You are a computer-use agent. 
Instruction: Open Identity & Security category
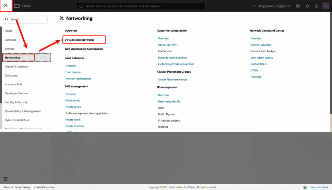(x=16, y=102)
